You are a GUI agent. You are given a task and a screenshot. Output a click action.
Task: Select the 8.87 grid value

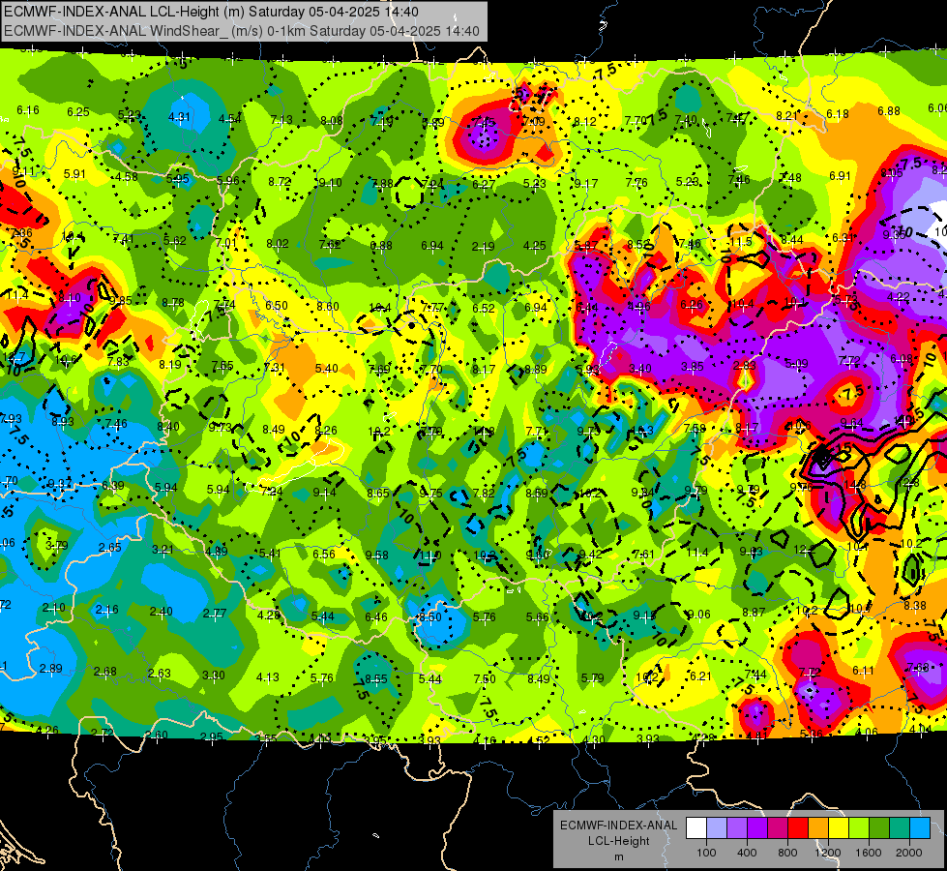pos(754,613)
